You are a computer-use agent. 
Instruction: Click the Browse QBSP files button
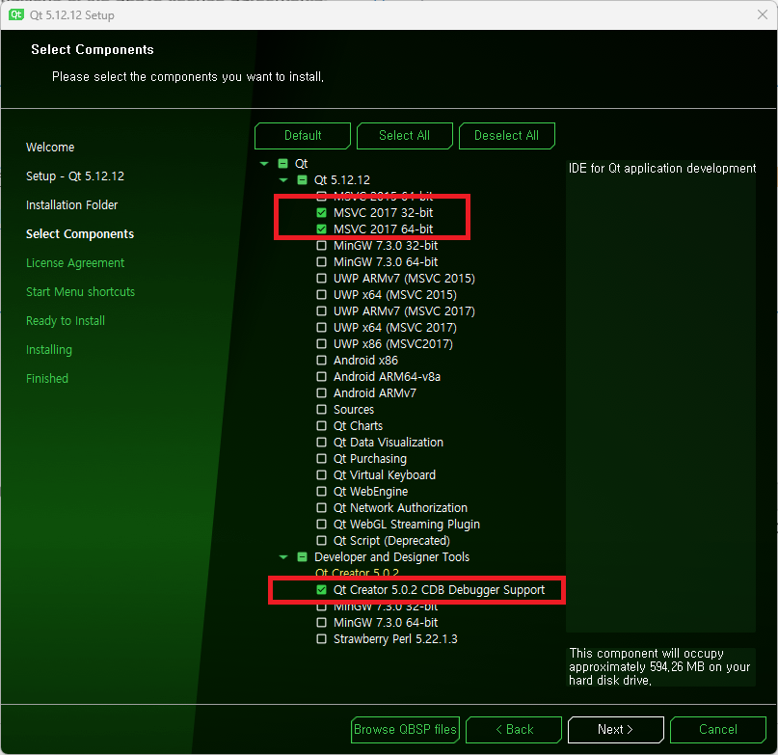point(405,729)
